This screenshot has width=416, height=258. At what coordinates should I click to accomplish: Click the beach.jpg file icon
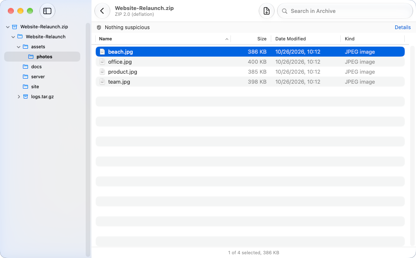pos(102,52)
